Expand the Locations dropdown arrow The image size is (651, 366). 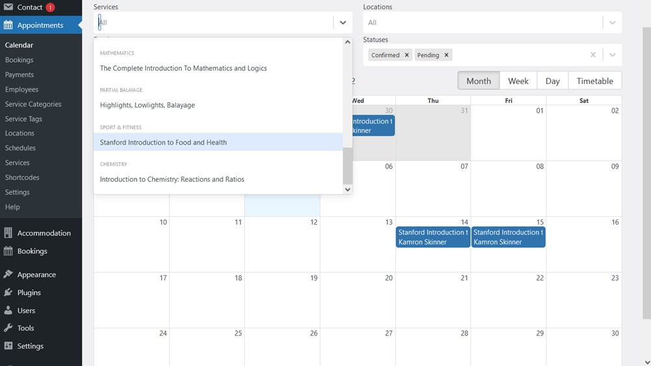click(613, 22)
